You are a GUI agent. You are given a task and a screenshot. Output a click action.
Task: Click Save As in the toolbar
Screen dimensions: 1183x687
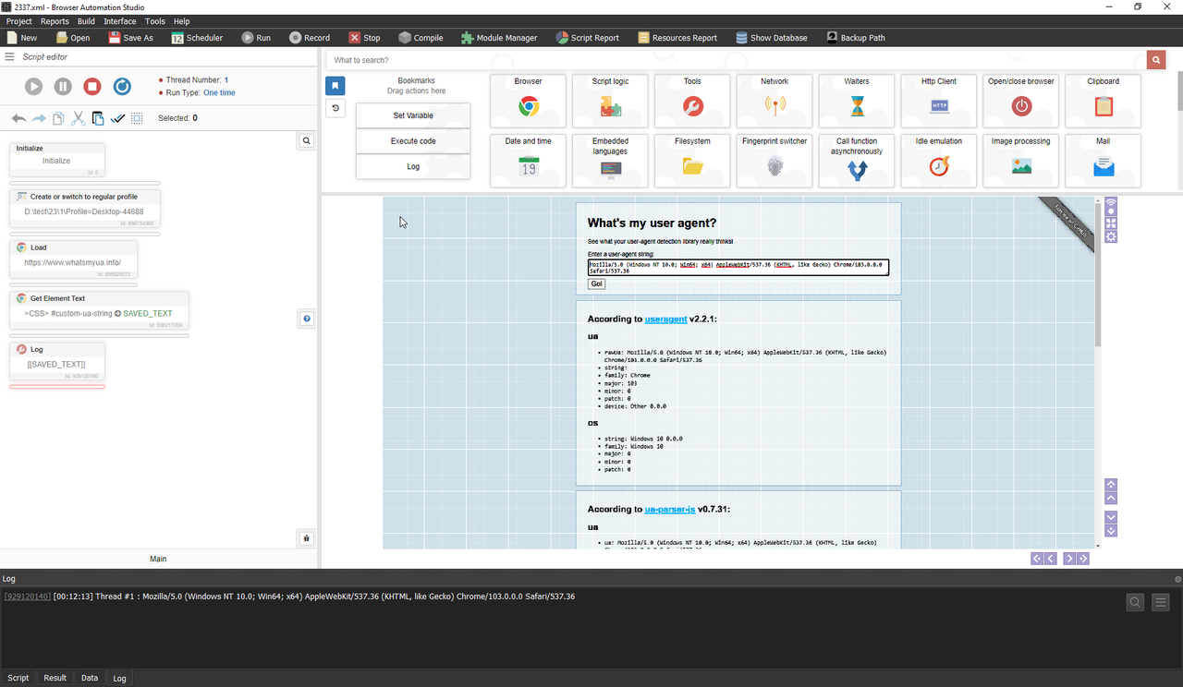click(130, 38)
